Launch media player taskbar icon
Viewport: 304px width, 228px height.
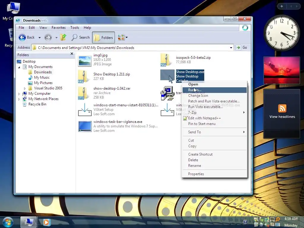(x=46, y=222)
